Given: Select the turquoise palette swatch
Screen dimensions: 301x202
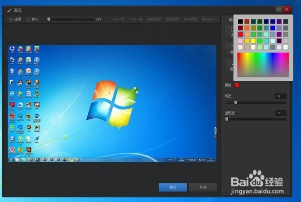Looking at the screenshot, I should [266, 41].
